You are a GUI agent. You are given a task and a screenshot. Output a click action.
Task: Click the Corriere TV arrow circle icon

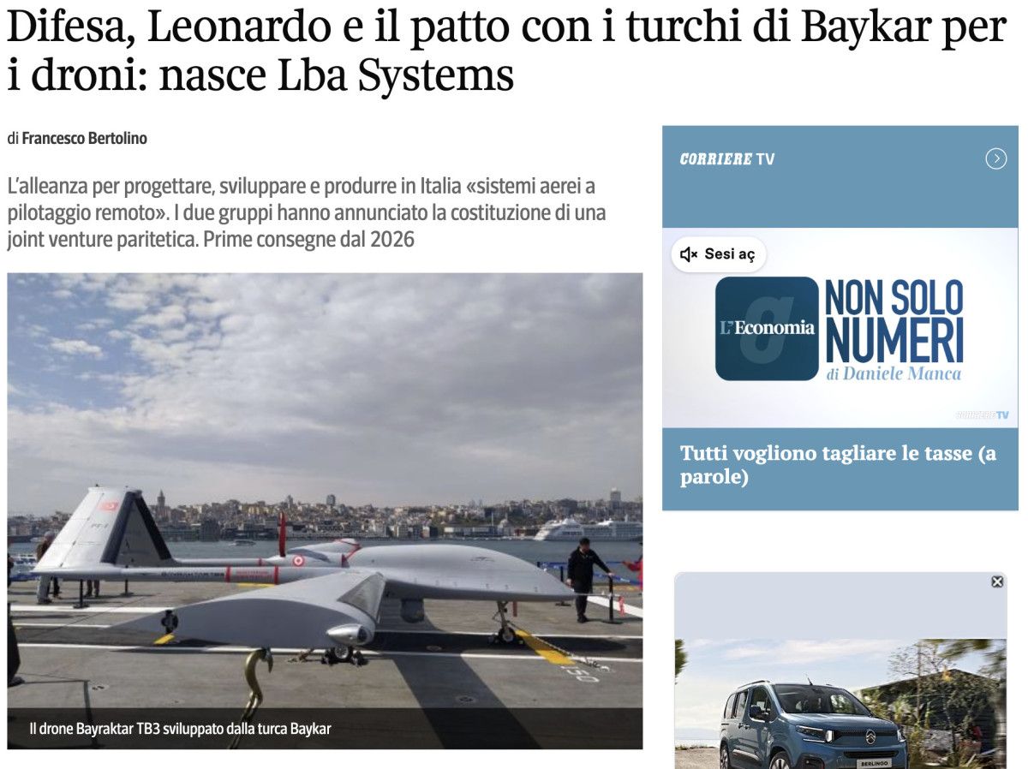pyautogui.click(x=995, y=158)
